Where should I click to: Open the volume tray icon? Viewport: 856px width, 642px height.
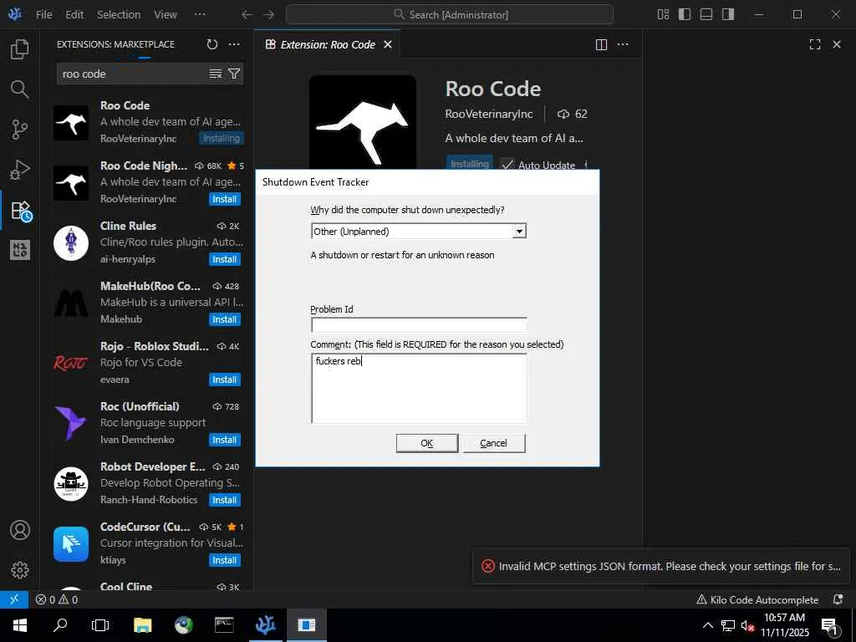pyautogui.click(x=746, y=625)
